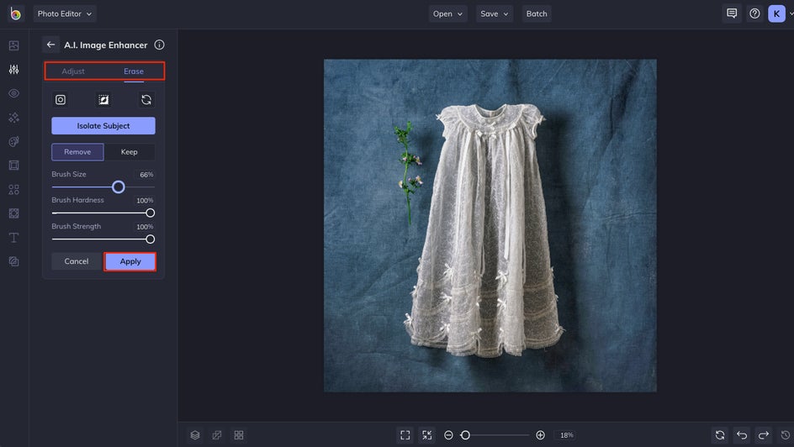The height and width of the screenshot is (447, 794).
Task: Open the Artsy palette sidebar icon
Action: coord(14,142)
